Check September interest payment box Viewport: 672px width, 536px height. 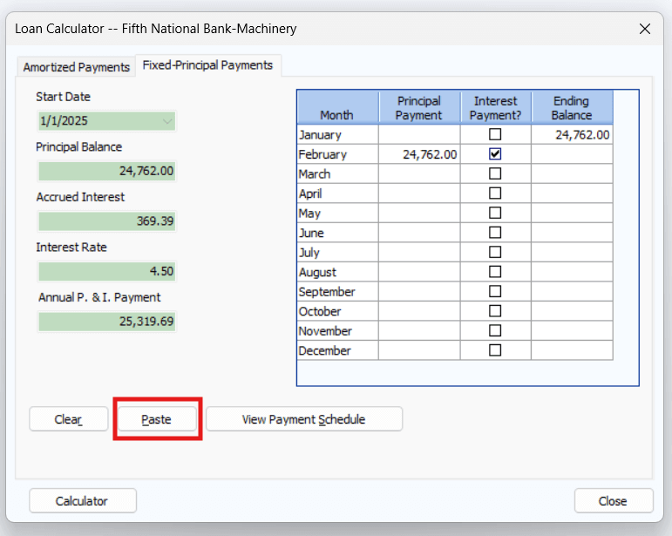(495, 291)
